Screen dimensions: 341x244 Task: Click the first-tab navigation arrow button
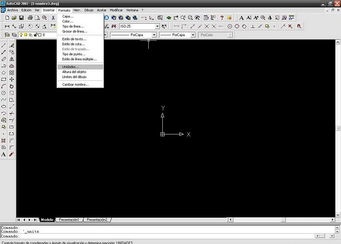[x=19, y=220]
